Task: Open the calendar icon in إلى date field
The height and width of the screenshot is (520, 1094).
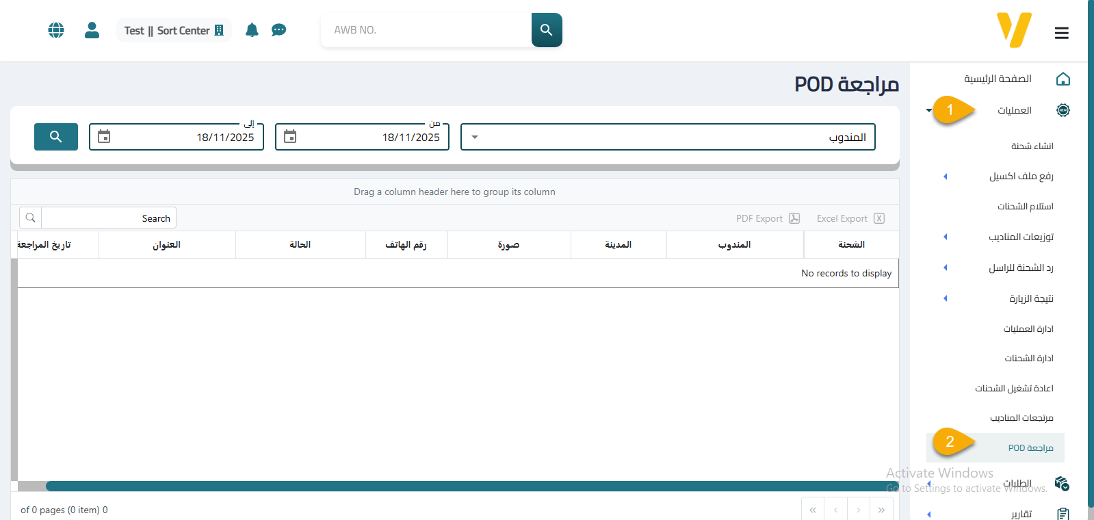Action: pos(104,137)
